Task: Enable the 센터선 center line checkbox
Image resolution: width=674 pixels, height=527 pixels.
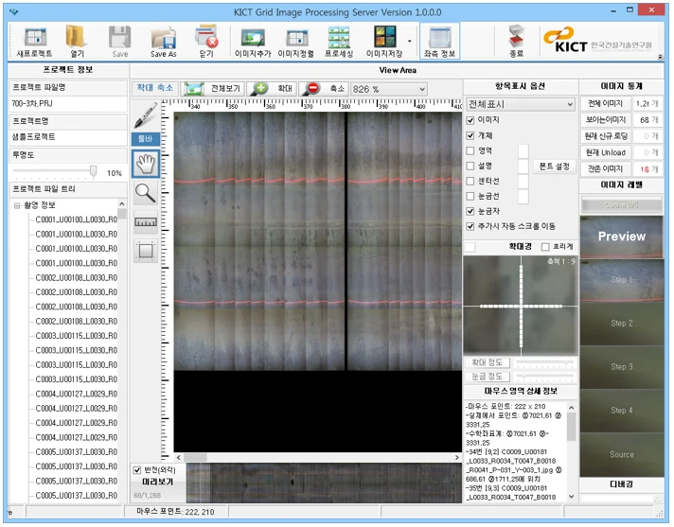Action: [x=470, y=182]
